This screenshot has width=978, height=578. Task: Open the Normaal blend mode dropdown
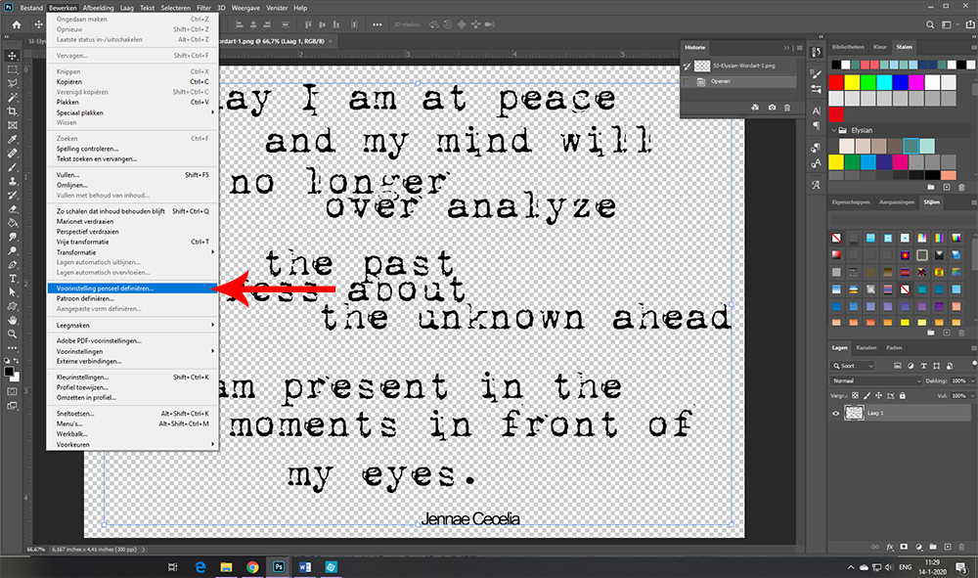pyautogui.click(x=875, y=380)
